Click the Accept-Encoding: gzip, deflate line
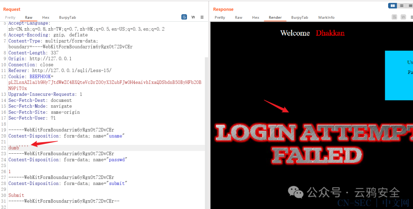Image resolution: width=413 pixels, height=209 pixels. pyautogui.click(x=48, y=35)
